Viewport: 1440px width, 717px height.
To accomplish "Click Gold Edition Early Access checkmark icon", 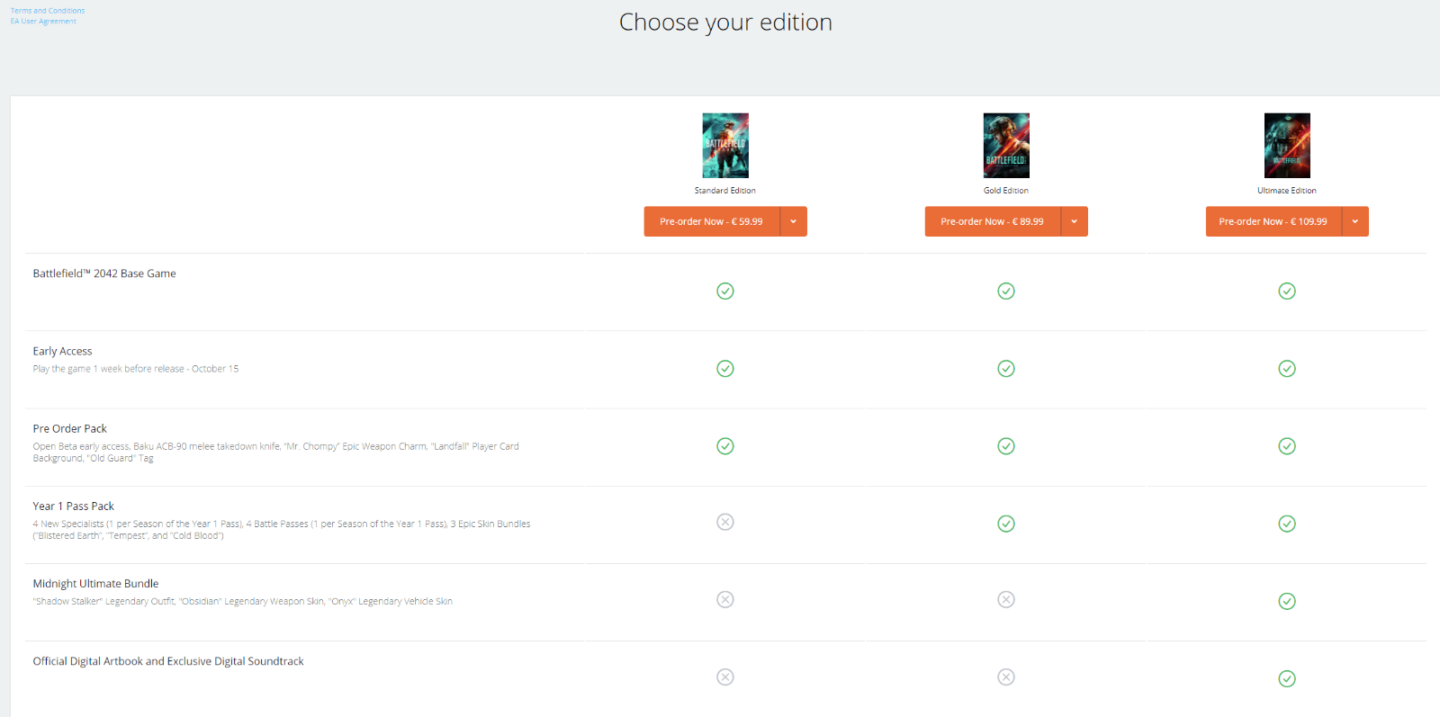I will [x=1006, y=369].
